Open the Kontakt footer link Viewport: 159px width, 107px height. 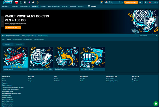tap(4, 81)
